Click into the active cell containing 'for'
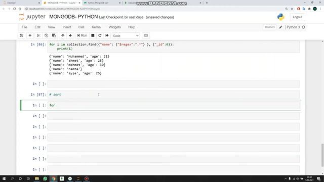 [173, 105]
